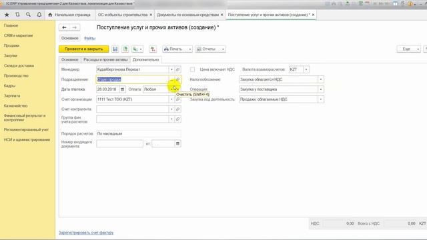The height and width of the screenshot is (240, 427).
Task: Click the Оплата field Любая
Action: [155, 89]
